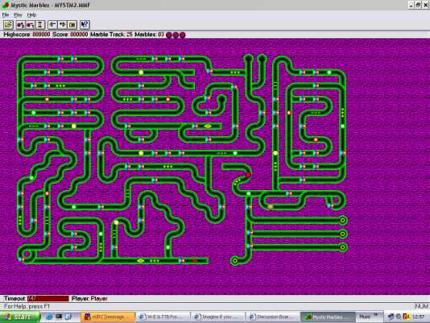The image size is (430, 323).
Task: Open the Play menu
Action: tap(18, 14)
